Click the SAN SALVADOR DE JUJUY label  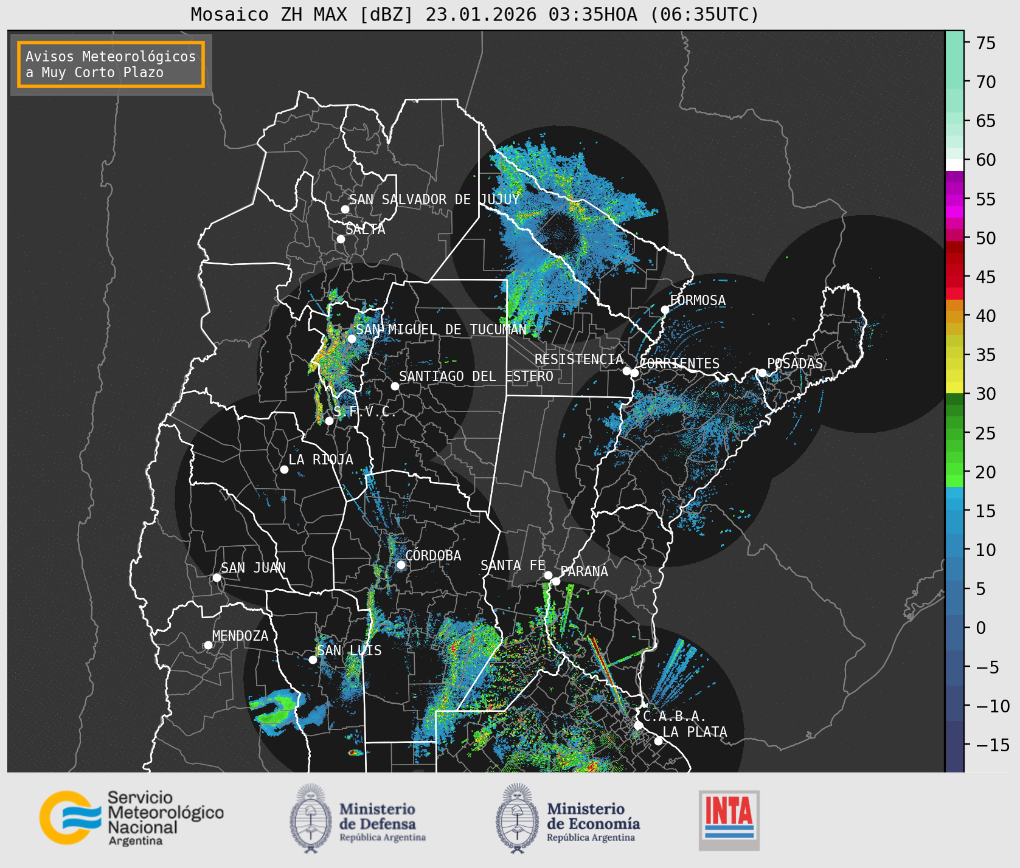tap(434, 199)
